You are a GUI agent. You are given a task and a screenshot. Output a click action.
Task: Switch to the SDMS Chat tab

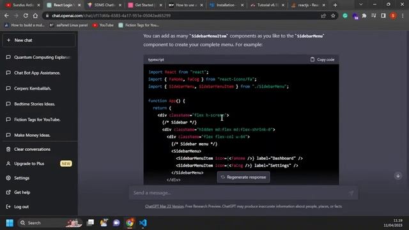[x=104, y=5]
